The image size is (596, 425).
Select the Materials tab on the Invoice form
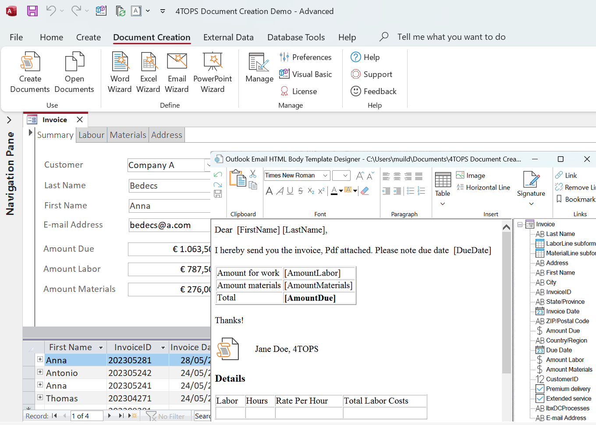pyautogui.click(x=128, y=135)
